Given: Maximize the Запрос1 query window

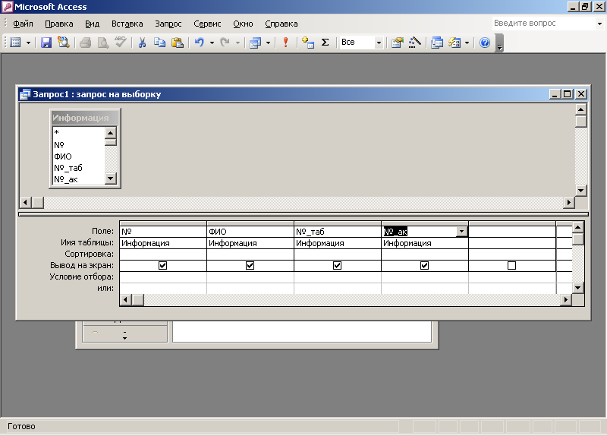Looking at the screenshot, I should pos(568,94).
